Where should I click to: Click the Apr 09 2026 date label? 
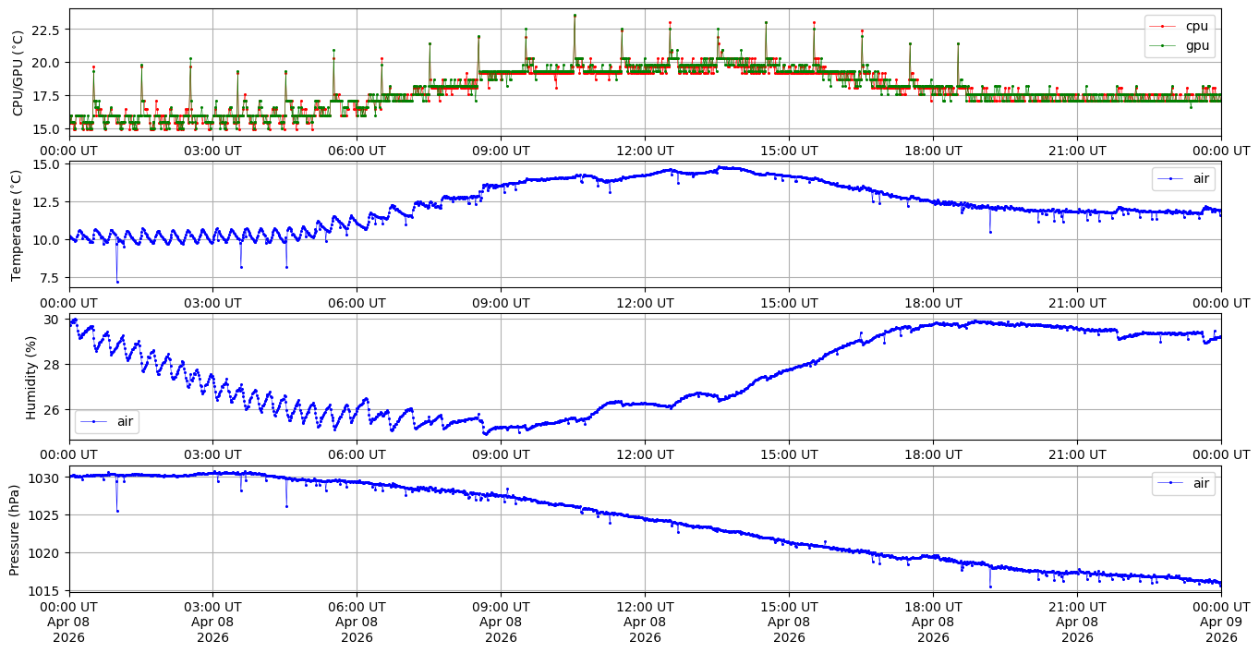click(1221, 630)
